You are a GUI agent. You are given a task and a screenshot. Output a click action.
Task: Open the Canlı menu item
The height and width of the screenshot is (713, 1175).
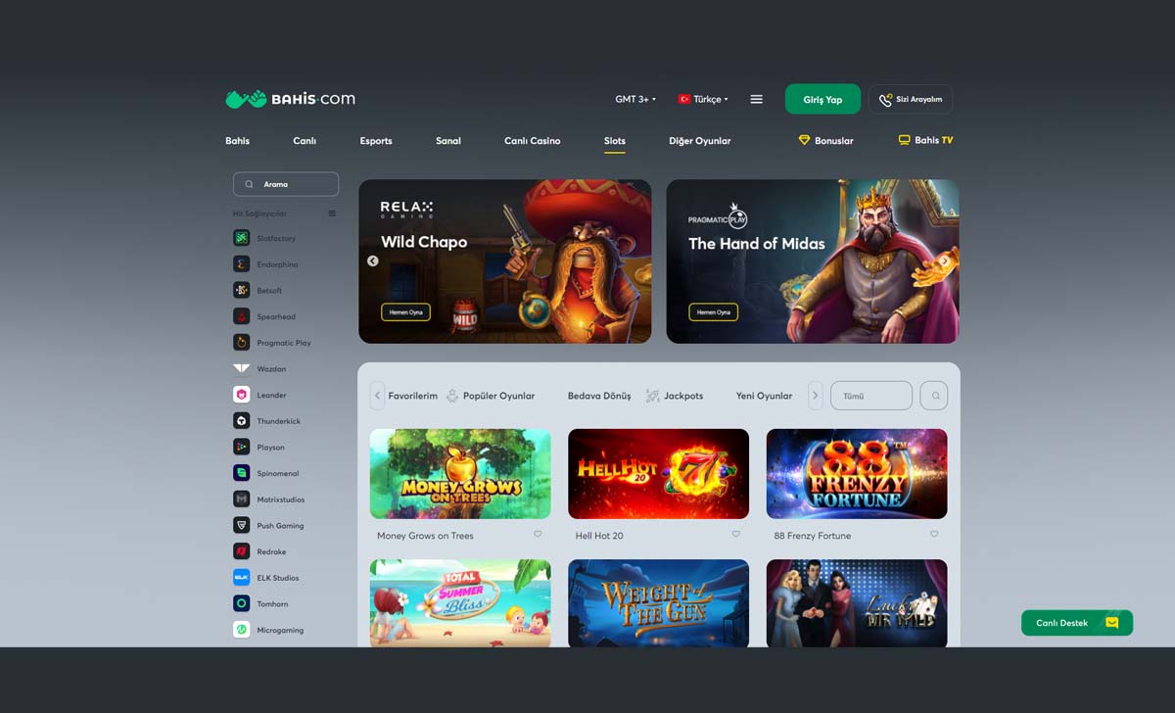coord(305,141)
